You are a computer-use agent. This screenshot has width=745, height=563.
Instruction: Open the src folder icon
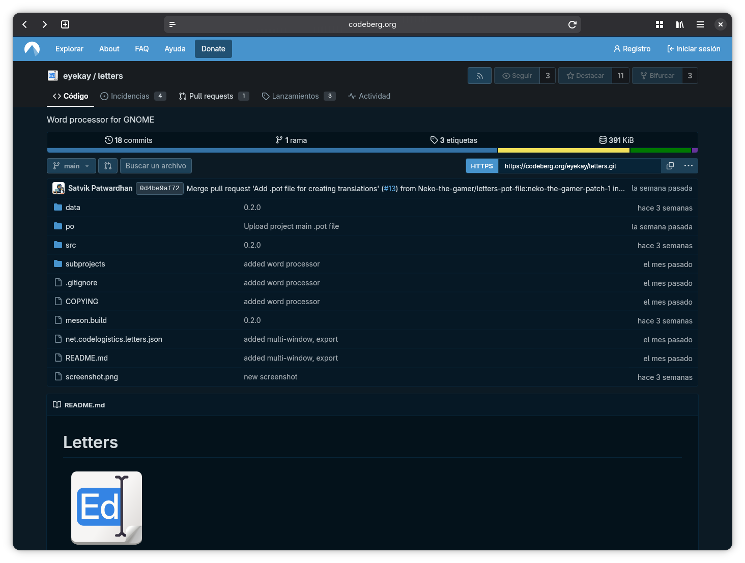click(x=58, y=245)
